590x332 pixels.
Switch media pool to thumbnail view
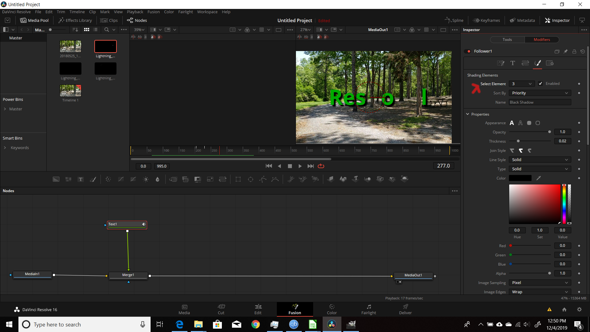(x=87, y=30)
